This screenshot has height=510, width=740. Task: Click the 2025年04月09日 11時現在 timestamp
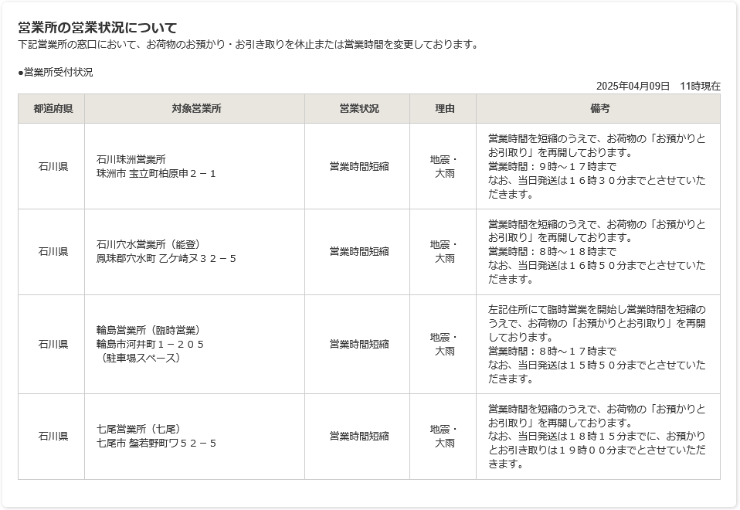658,86
